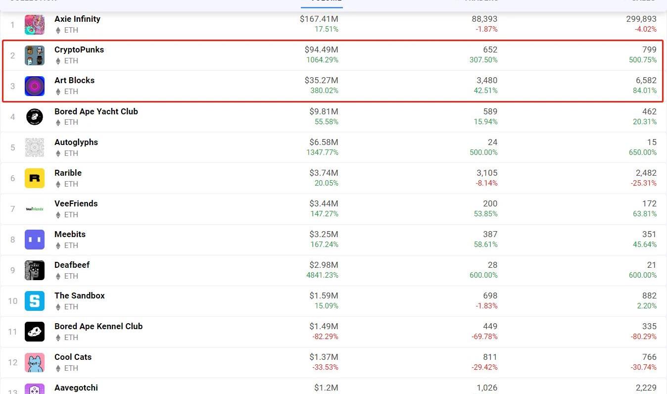Open the Meebits collection name
Image resolution: width=667 pixels, height=394 pixels.
[70, 234]
